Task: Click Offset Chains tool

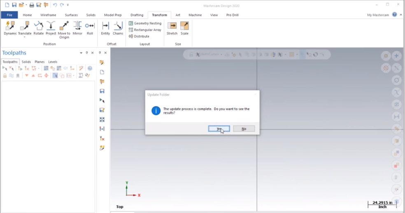Action: tap(118, 28)
